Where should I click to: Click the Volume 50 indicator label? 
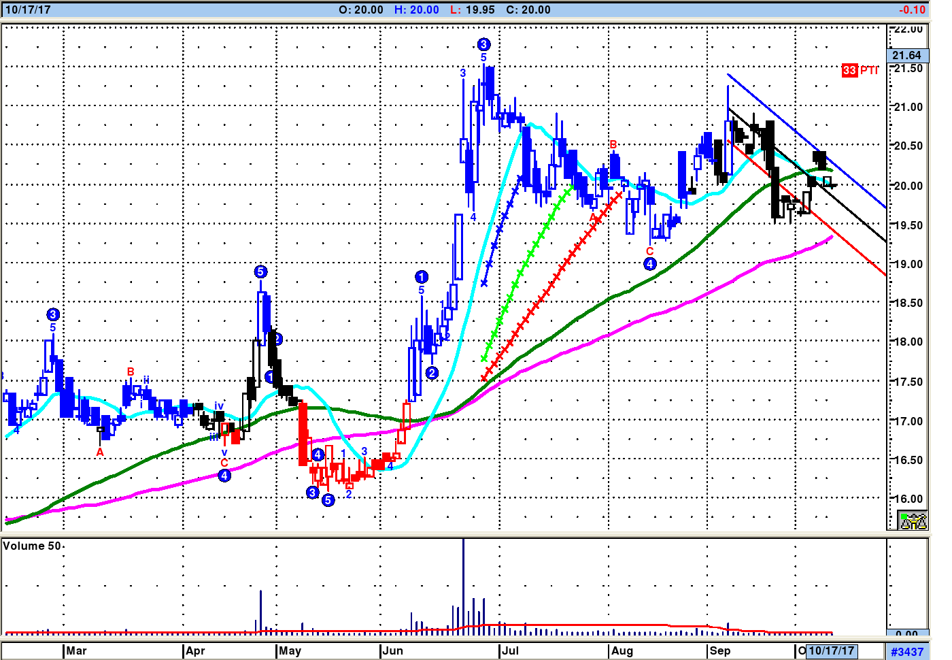click(32, 546)
